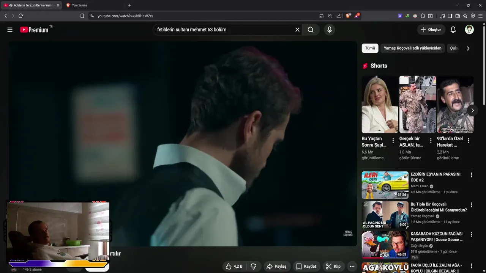
Task: Open the media control music note icon
Action: [442, 16]
